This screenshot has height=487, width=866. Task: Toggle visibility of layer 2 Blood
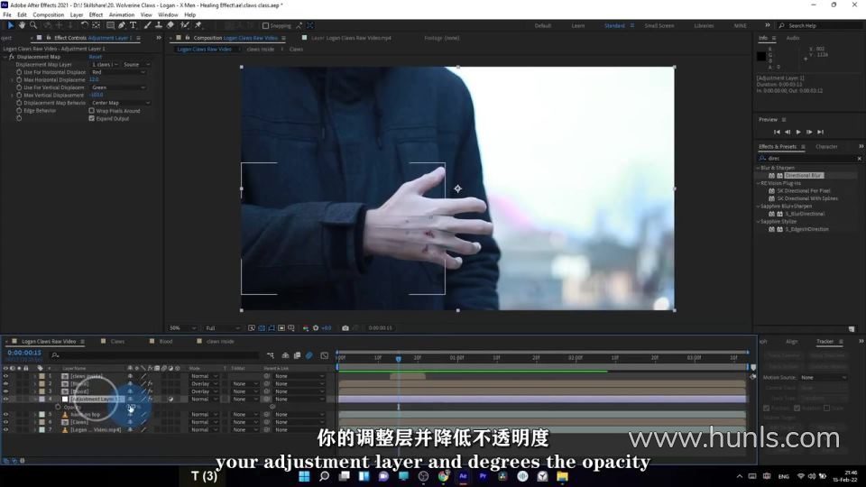[5, 384]
